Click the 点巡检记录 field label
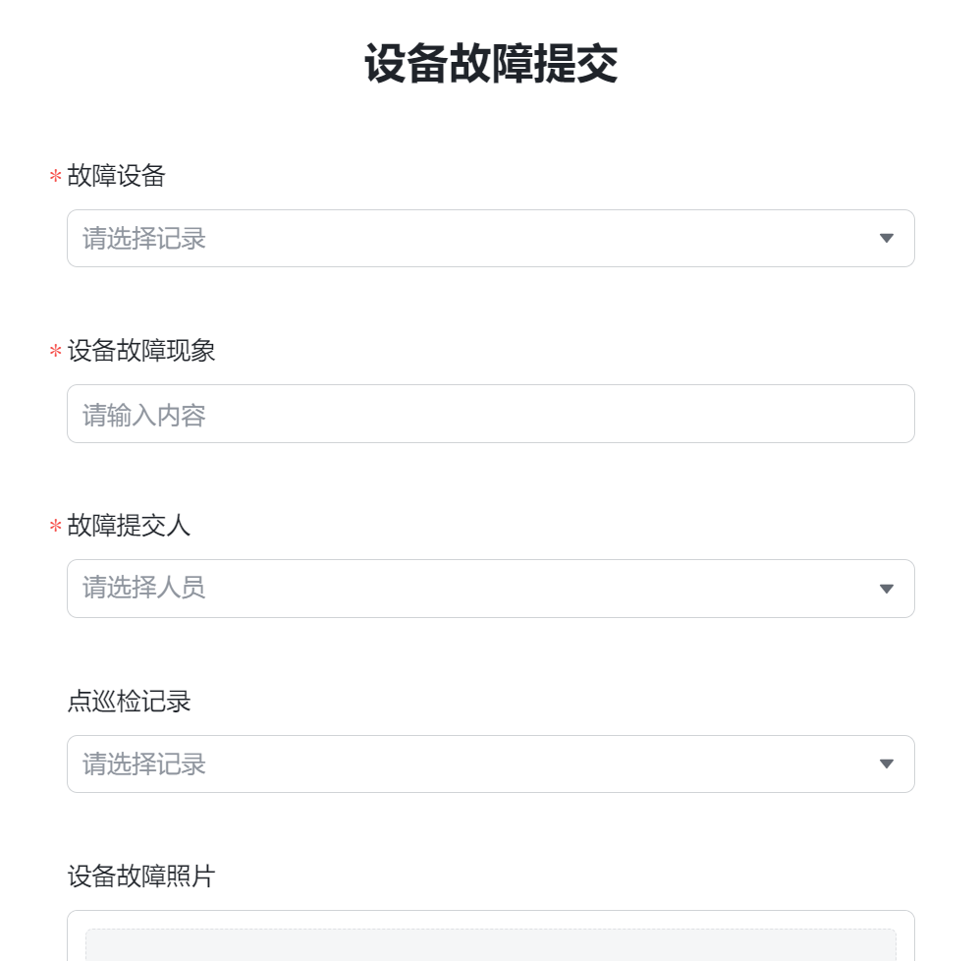Screen dimensions: 980x961 pyautogui.click(x=129, y=701)
